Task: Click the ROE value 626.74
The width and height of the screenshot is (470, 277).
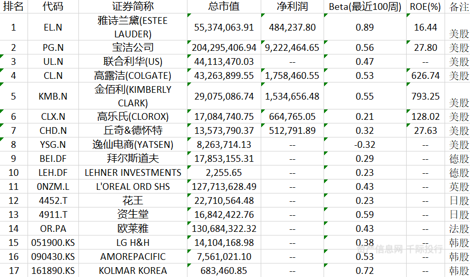Action: click(425, 75)
